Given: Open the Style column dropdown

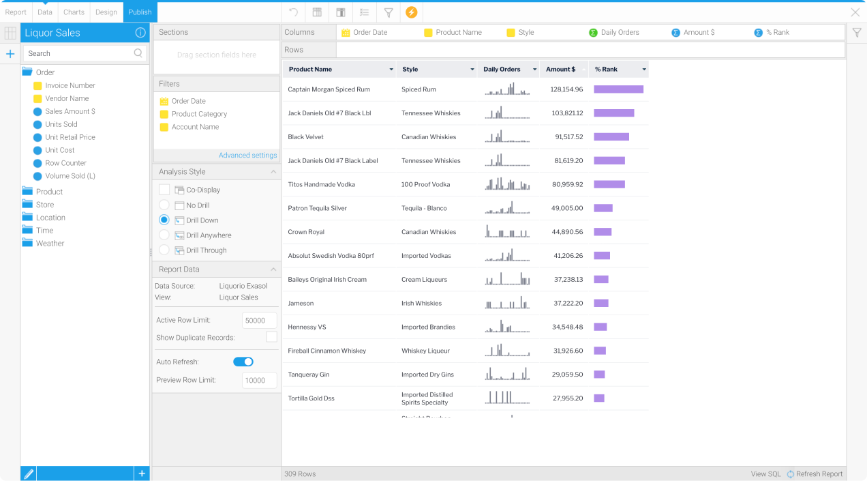Looking at the screenshot, I should click(x=471, y=68).
